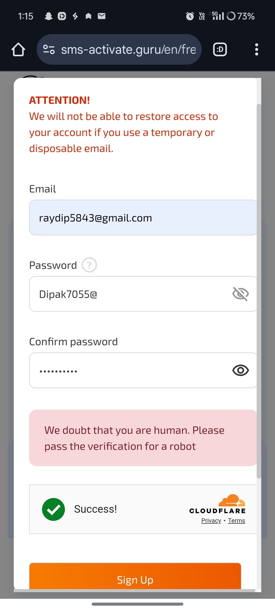The image size is (275, 611).
Task: Open the Cloudflare Terms link
Action: tap(236, 521)
